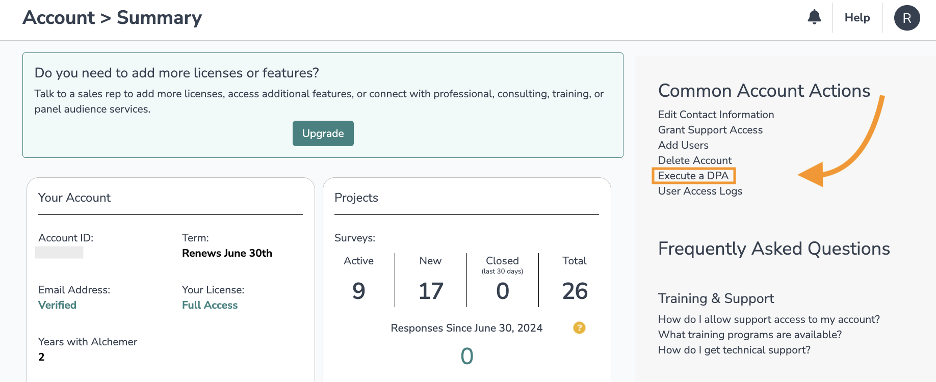Open Execute a DPA link
The image size is (936, 382).
tap(693, 176)
